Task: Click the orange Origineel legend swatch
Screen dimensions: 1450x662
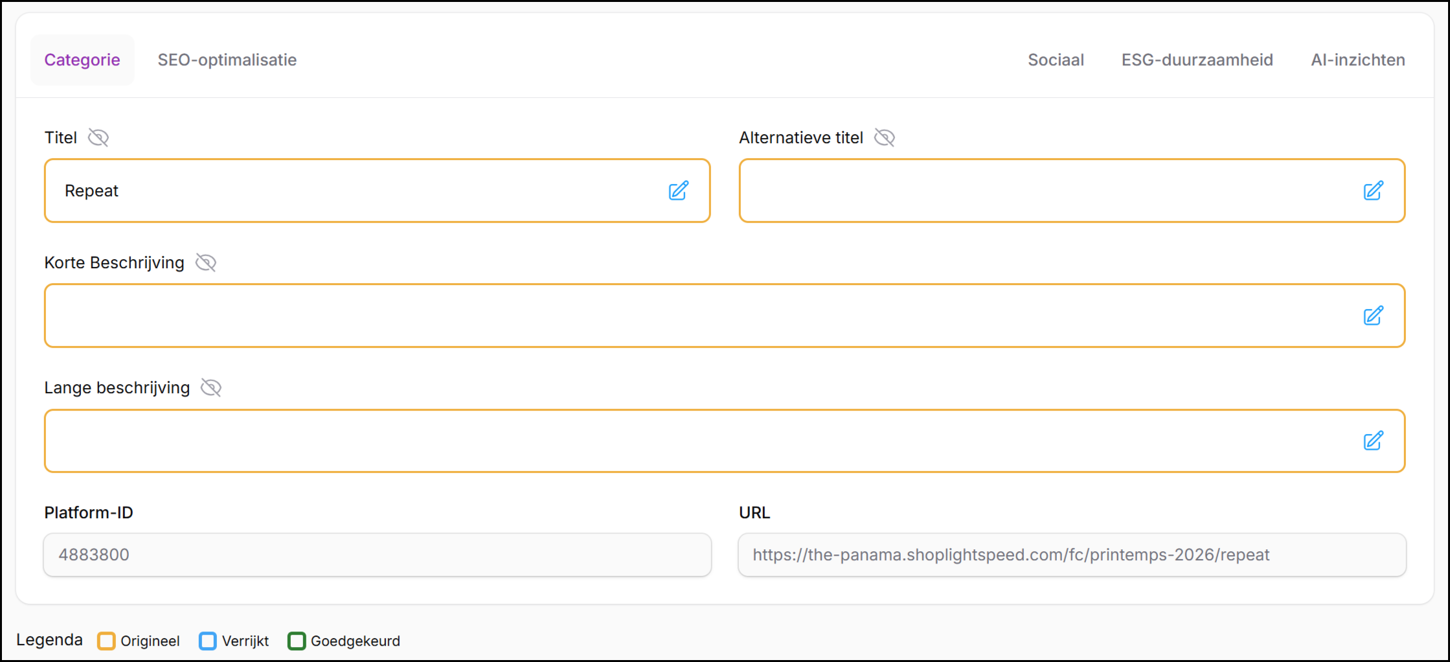Action: point(106,641)
